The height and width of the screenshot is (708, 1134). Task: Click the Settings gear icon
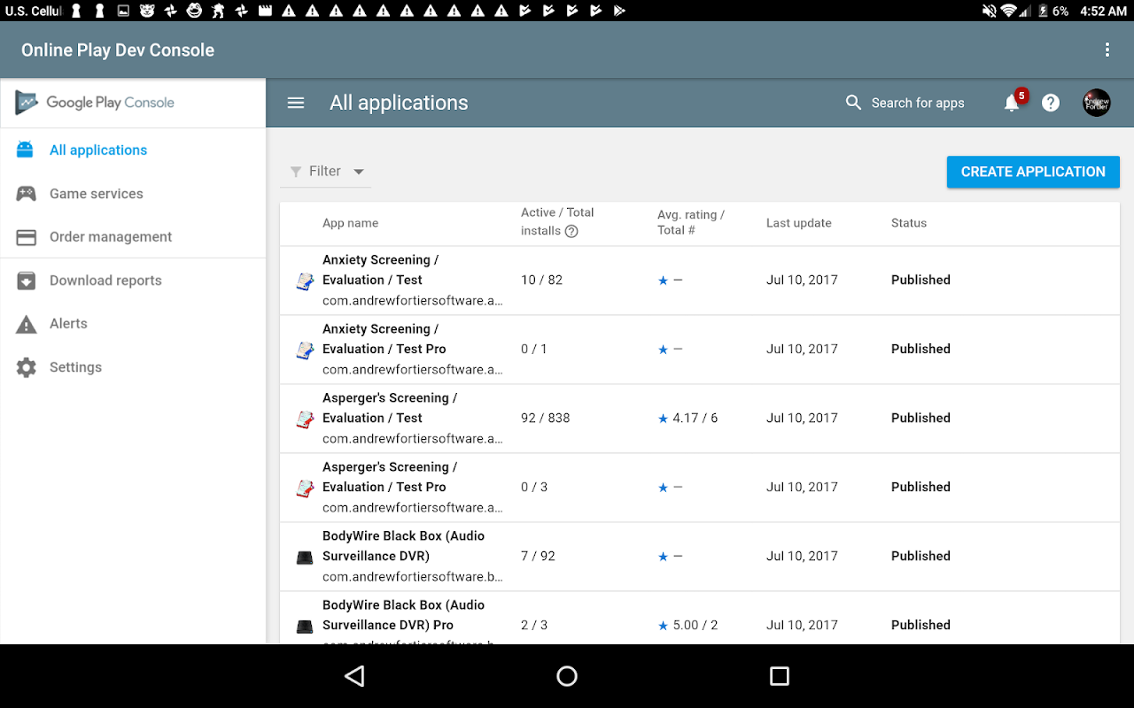26,367
